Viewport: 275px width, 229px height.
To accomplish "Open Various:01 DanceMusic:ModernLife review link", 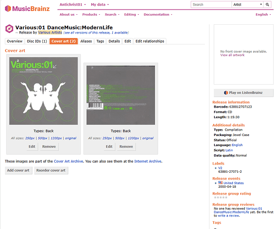I will [238, 210].
